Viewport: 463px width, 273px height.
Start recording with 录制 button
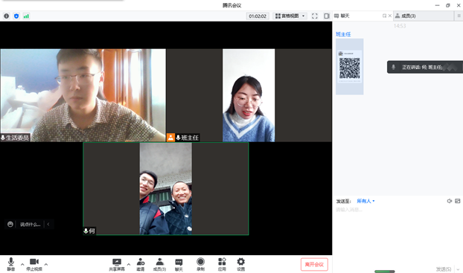coord(200,264)
